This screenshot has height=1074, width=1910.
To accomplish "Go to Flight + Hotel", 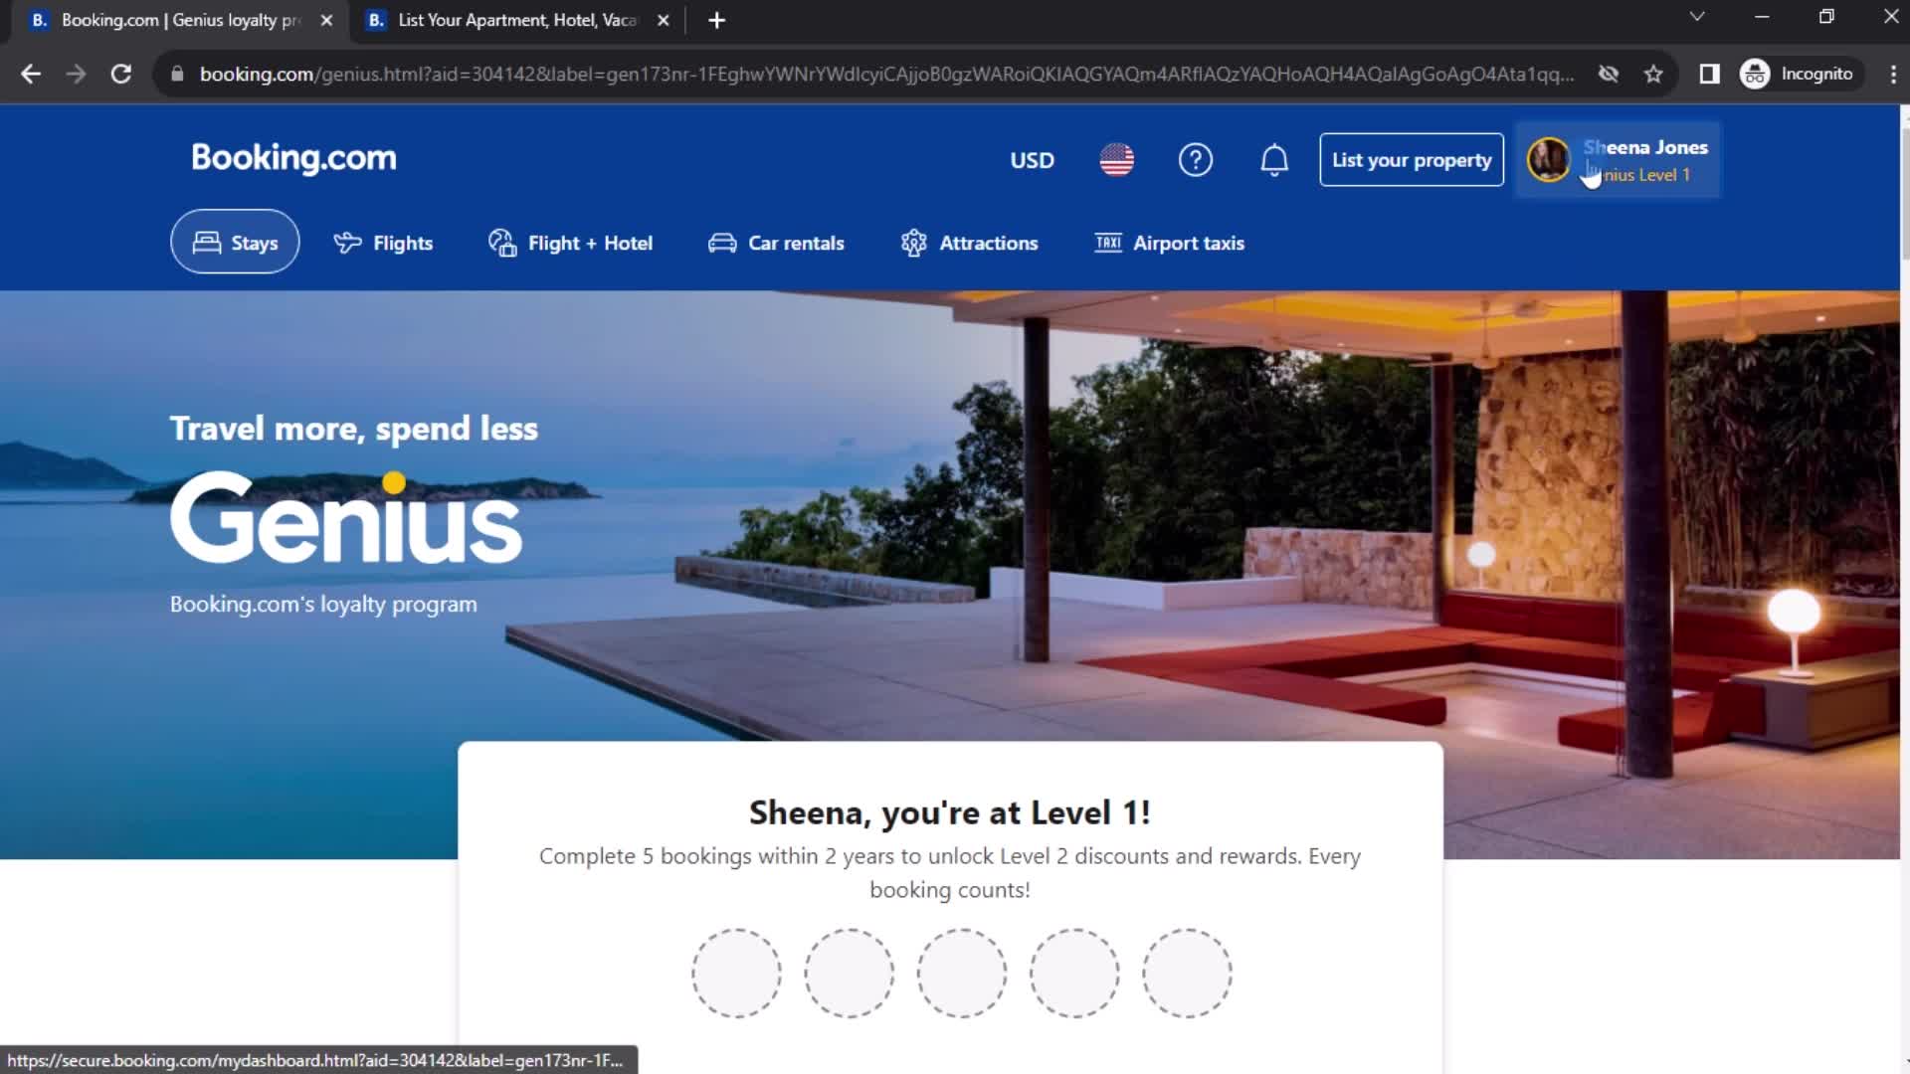I will point(570,243).
